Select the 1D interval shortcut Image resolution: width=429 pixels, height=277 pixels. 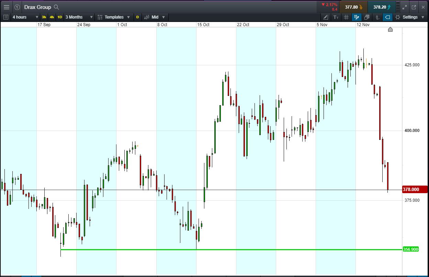[x=60, y=17]
